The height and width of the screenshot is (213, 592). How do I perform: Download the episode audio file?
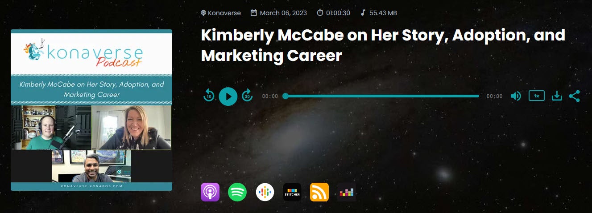[x=557, y=96]
